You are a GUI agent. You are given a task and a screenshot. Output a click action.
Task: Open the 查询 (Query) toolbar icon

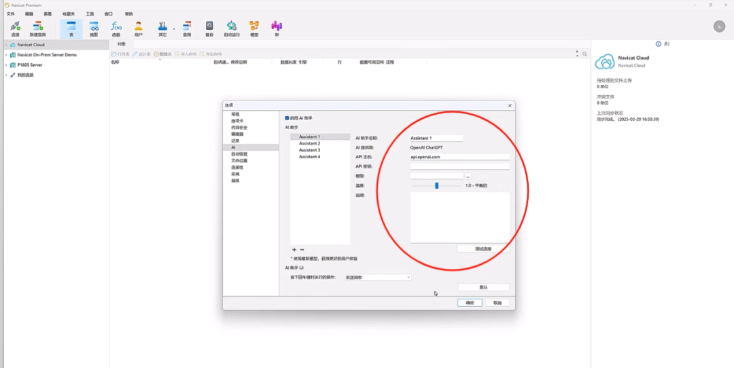(x=187, y=29)
